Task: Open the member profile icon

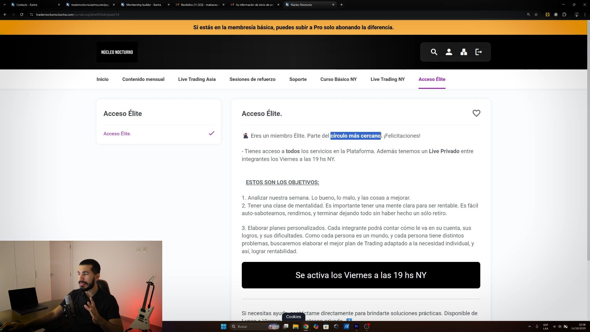Action: 449,52
